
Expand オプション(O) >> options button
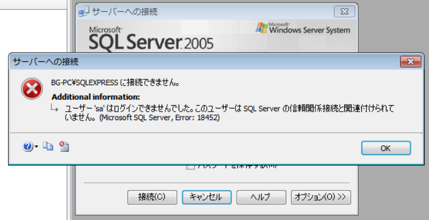coord(321,197)
